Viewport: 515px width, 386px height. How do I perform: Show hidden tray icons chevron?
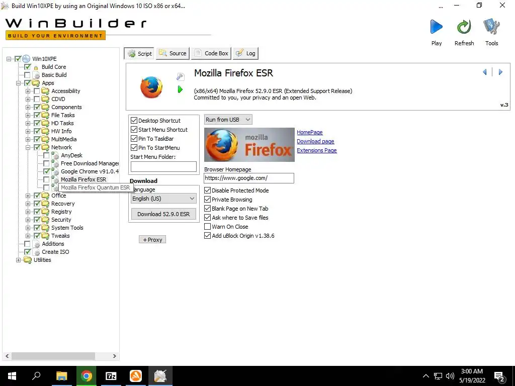(x=425, y=376)
